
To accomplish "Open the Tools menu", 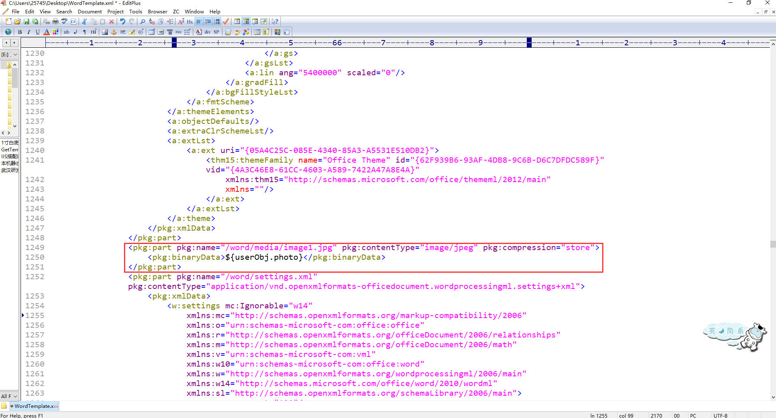I will 136,11.
